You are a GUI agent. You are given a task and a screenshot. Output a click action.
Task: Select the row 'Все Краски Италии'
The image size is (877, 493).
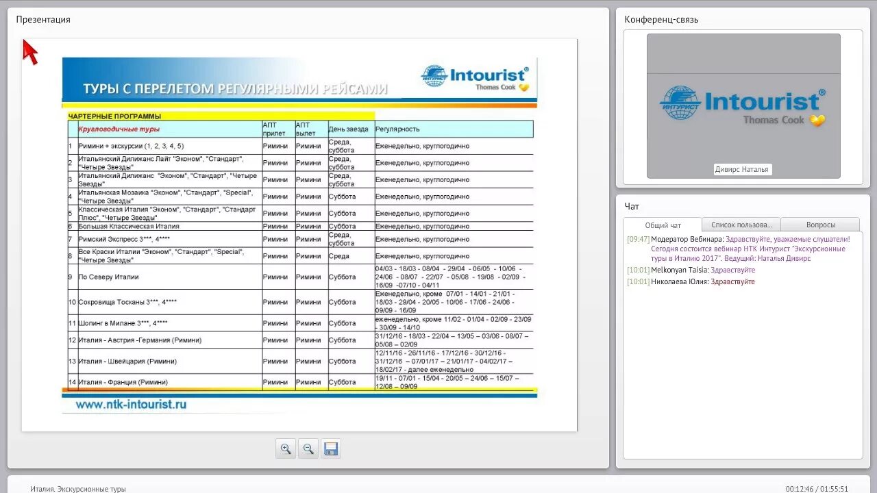click(x=300, y=256)
